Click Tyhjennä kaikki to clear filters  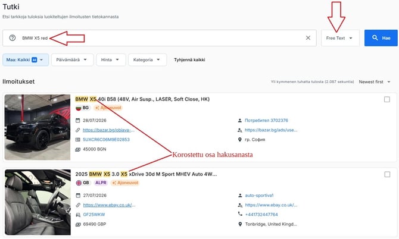tap(189, 60)
